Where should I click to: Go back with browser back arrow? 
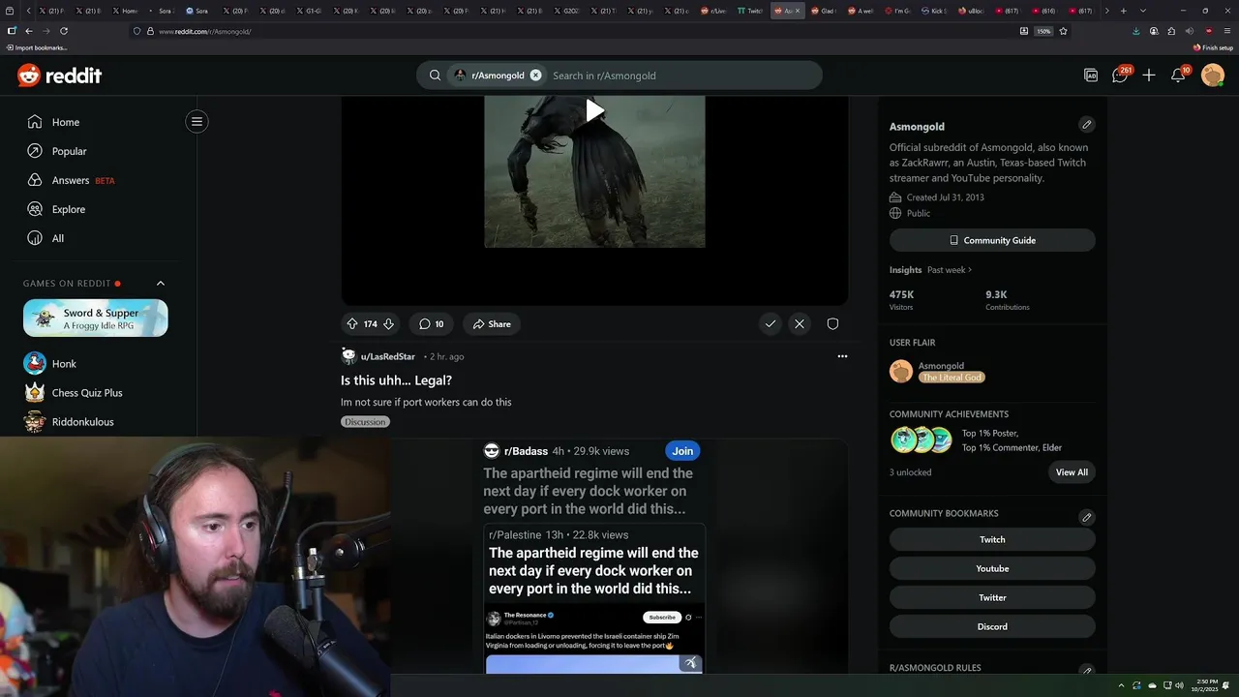point(28,31)
